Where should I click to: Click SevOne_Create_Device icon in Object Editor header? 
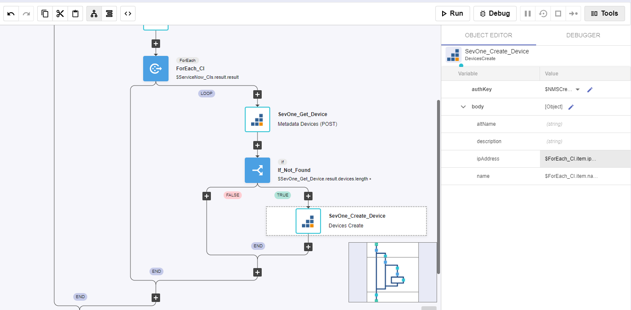tap(454, 55)
